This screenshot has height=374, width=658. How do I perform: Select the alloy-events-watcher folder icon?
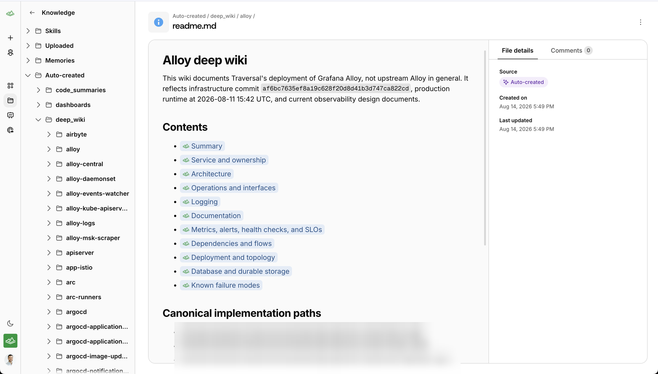coord(59,194)
